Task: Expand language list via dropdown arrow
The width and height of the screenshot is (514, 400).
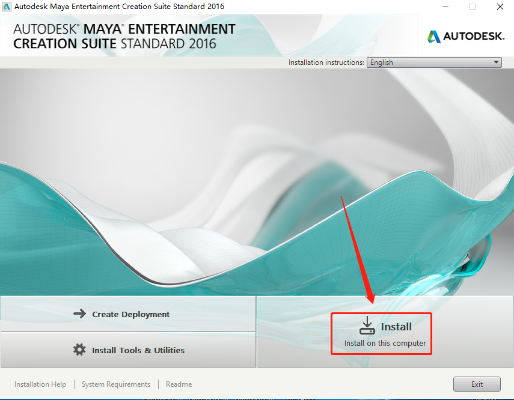Action: coord(497,62)
